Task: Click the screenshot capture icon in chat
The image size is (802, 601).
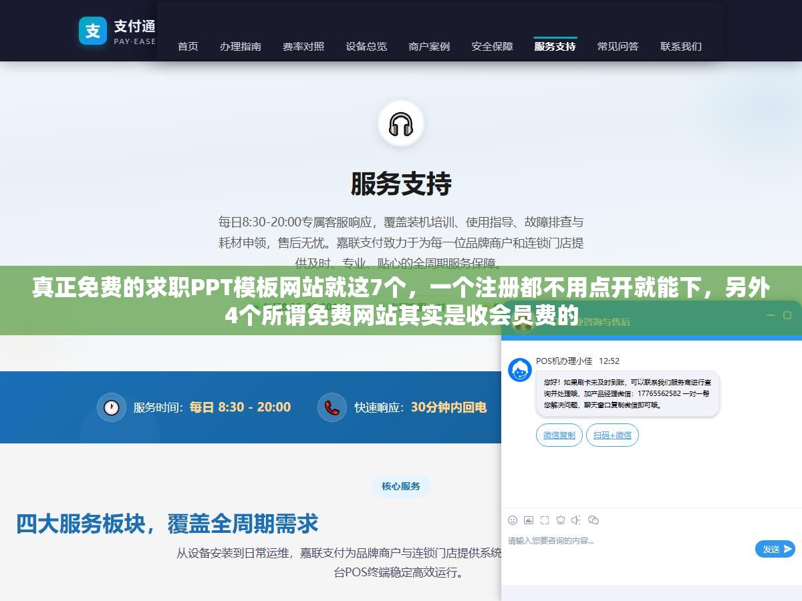Action: [x=545, y=520]
